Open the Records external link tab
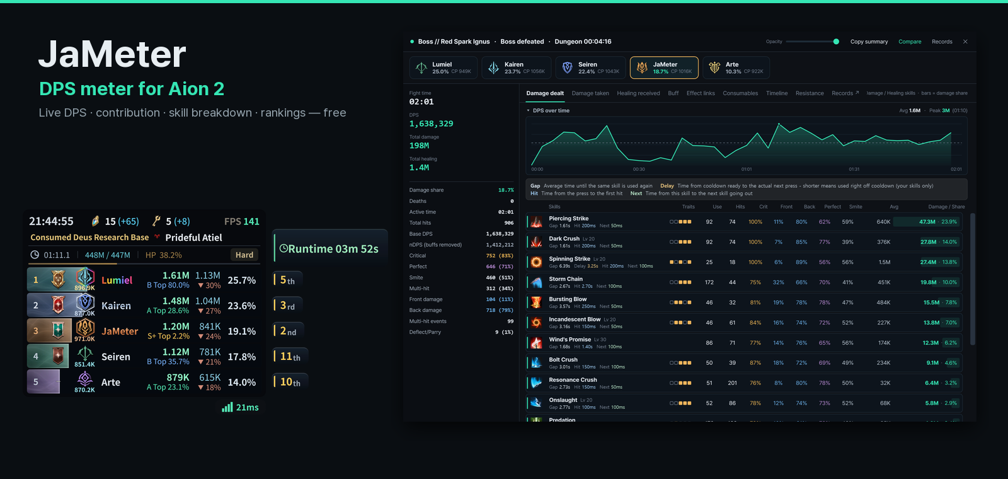 tap(845, 93)
